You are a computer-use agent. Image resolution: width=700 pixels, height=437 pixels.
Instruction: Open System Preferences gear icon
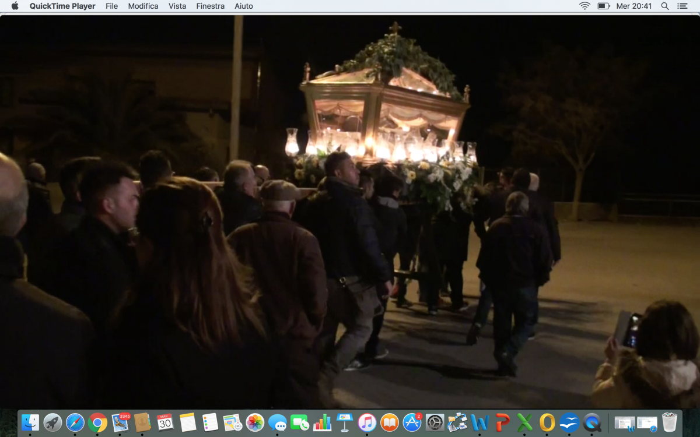(435, 422)
